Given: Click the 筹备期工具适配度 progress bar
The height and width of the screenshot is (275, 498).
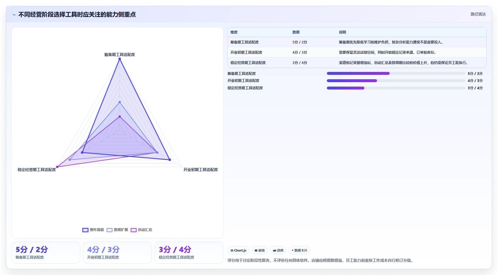Looking at the screenshot, I should click(396, 73).
